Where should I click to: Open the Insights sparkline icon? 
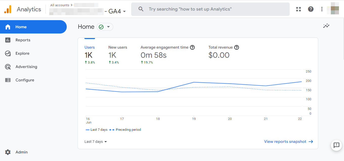point(326,25)
